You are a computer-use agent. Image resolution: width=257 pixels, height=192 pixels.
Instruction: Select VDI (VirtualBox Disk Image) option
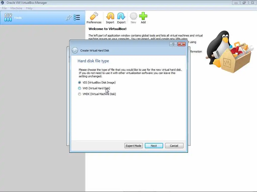[x=97, y=82]
